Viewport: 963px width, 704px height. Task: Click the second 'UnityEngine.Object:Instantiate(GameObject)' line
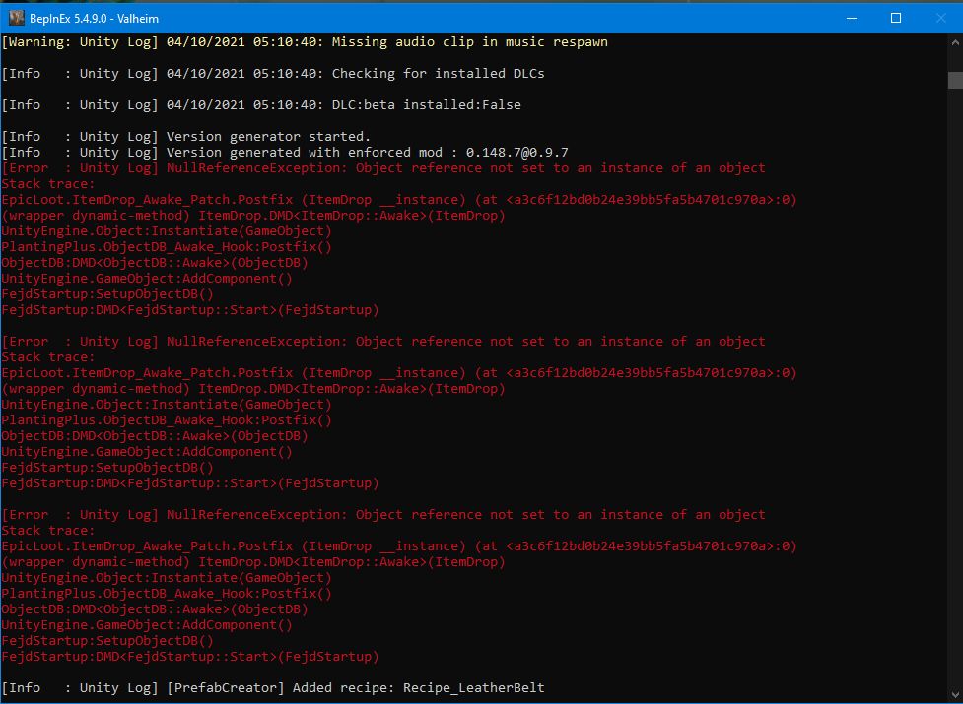point(167,405)
